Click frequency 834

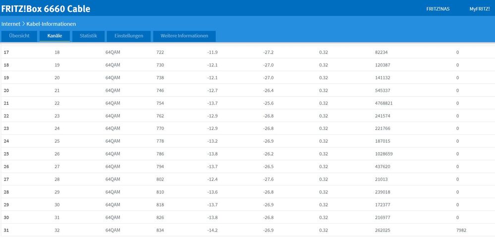point(160,231)
